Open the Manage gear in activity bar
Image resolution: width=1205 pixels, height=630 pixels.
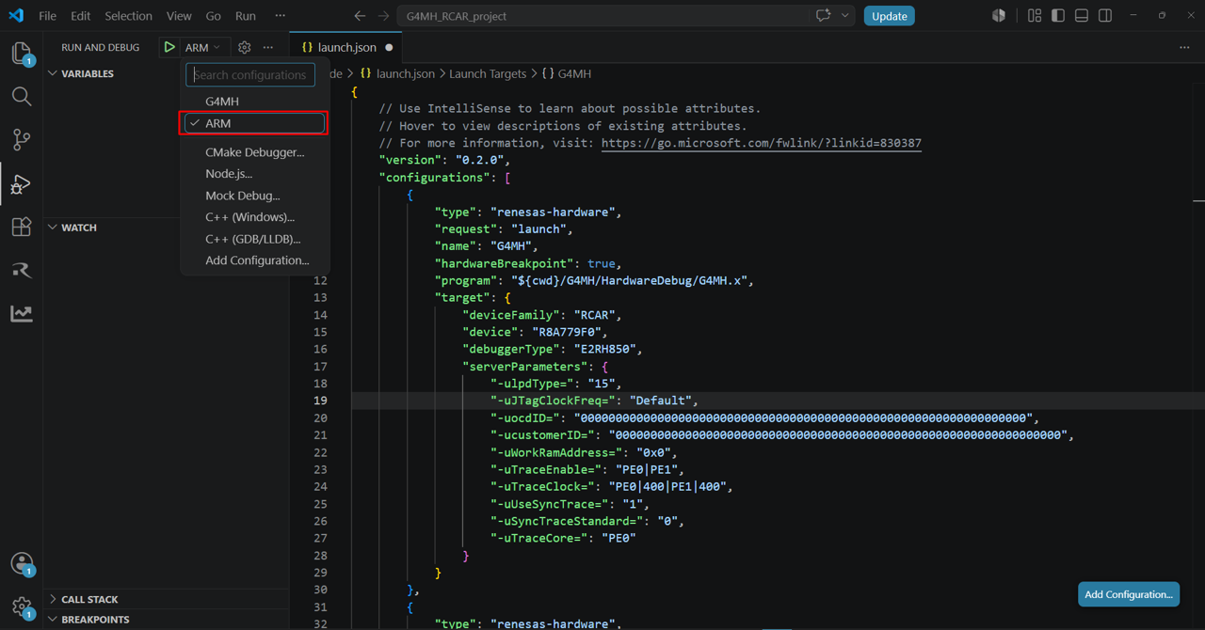tap(22, 606)
